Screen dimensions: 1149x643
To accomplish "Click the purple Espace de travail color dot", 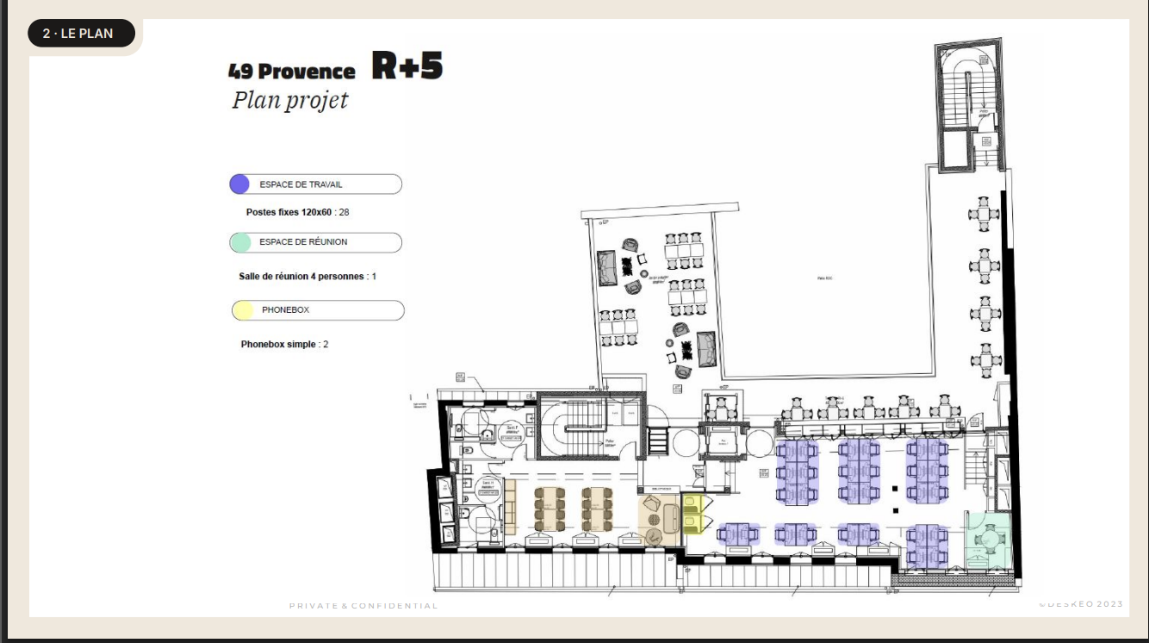I will (239, 184).
